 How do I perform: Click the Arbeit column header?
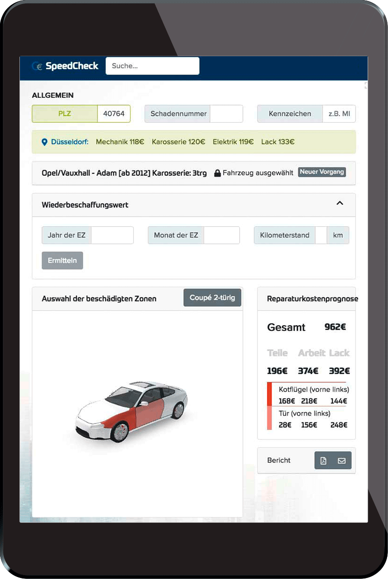[311, 353]
